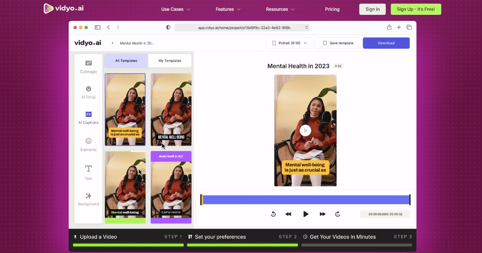Save the current template
This screenshot has height=253, width=482.
338,43
